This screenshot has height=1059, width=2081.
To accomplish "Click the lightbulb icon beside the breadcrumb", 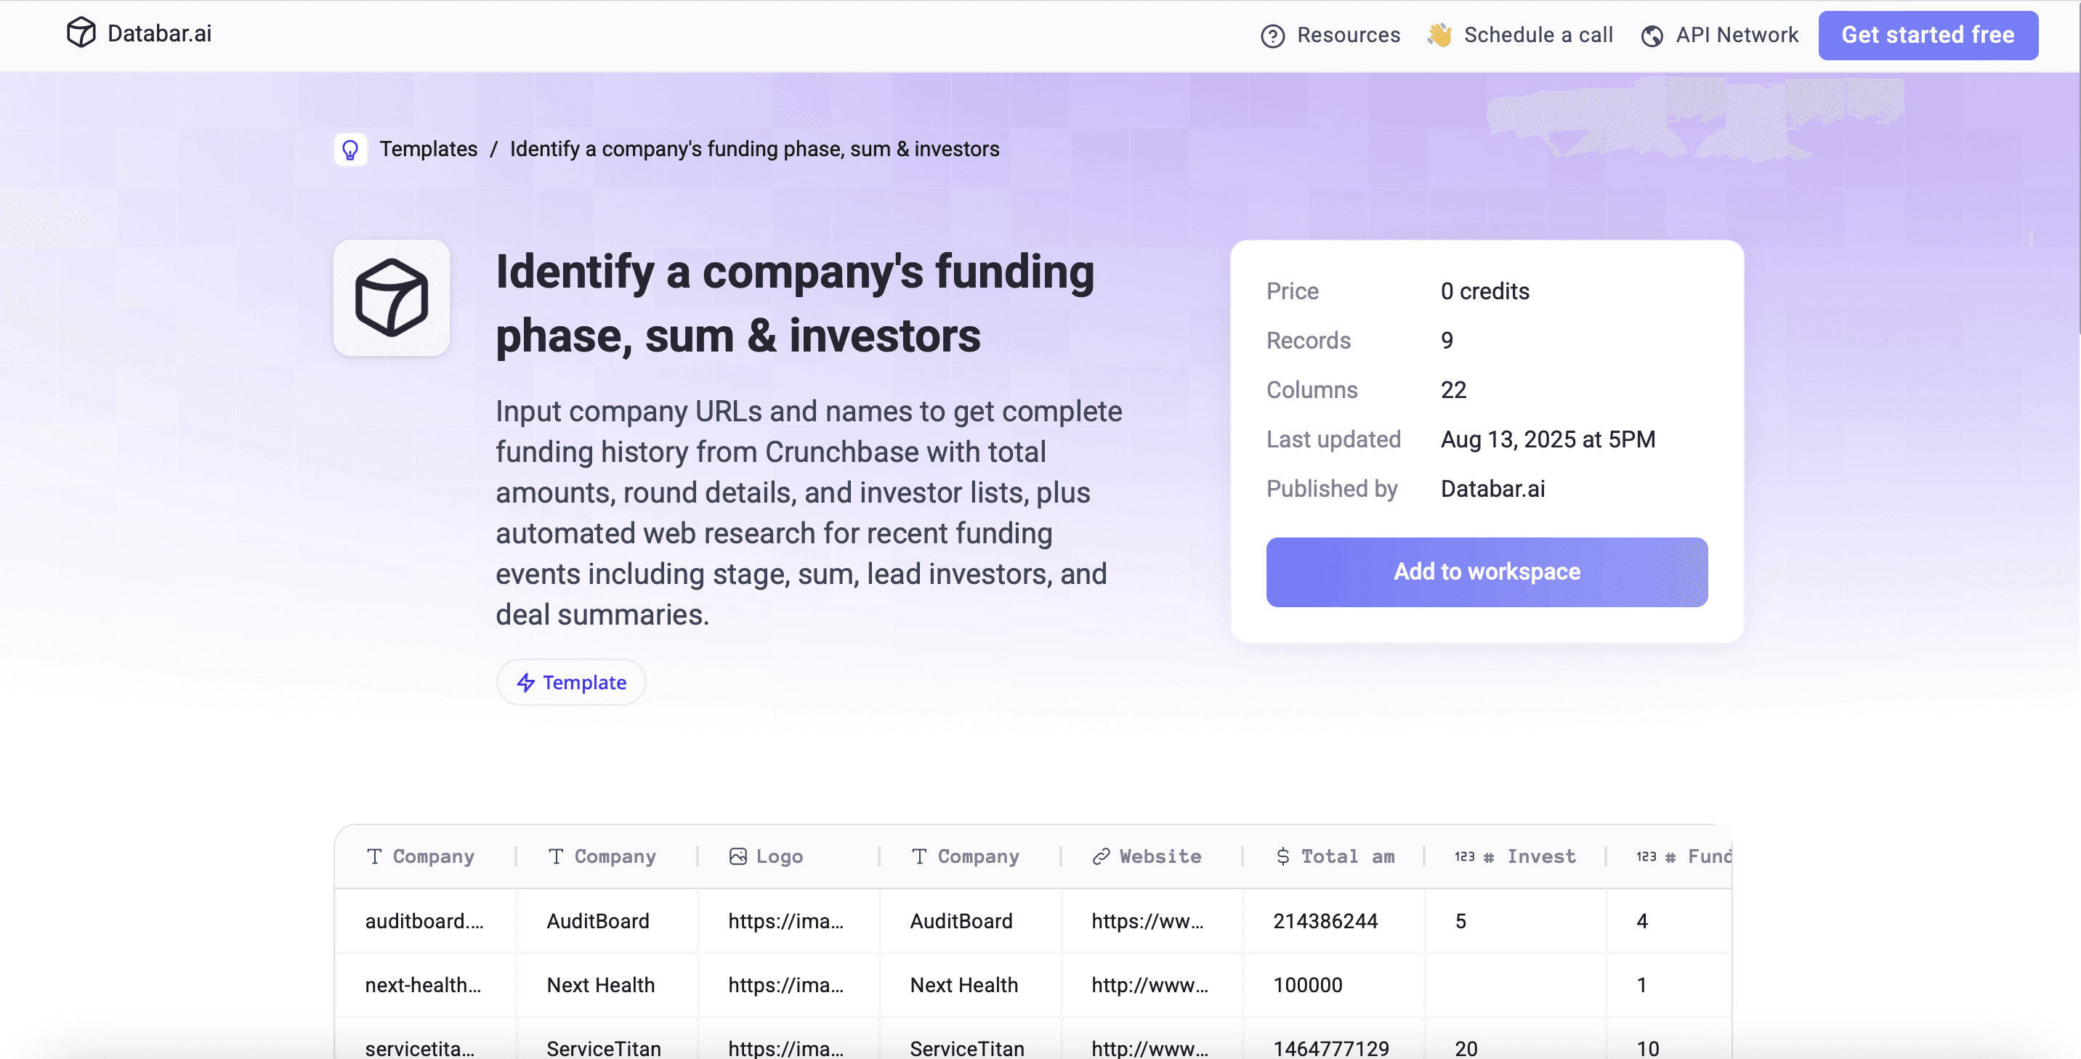I will [x=351, y=149].
